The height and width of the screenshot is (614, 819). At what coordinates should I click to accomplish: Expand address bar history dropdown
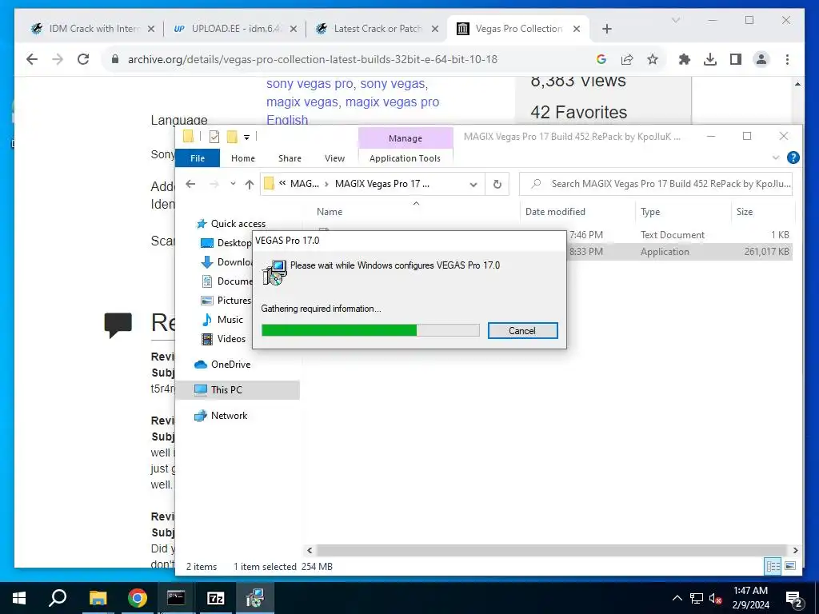coord(473,185)
